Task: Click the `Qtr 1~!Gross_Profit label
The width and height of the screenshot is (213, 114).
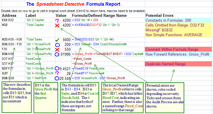Action: (40, 68)
